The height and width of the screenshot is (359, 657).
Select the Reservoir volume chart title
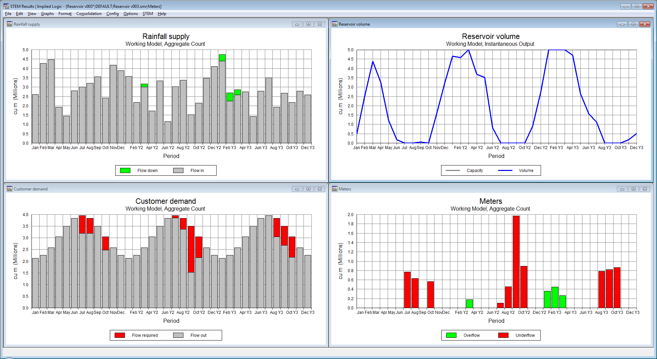(491, 37)
